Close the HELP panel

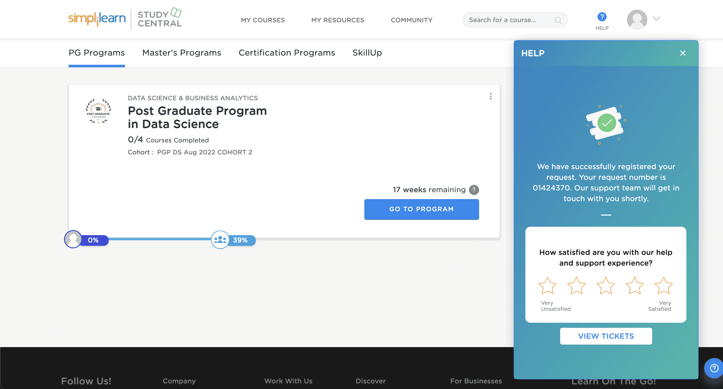pyautogui.click(x=683, y=53)
